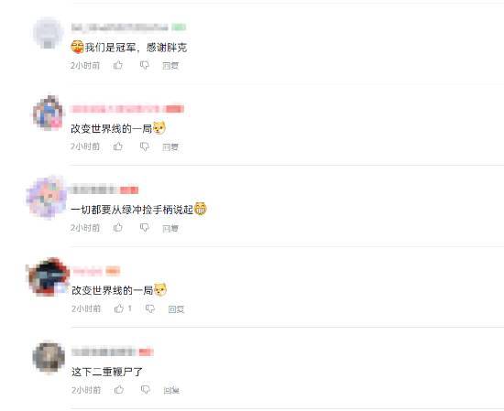The height and width of the screenshot is (411, 504).
Task: Like the '一切都要从绿冲捡手柄说起' comment
Action: click(x=118, y=227)
